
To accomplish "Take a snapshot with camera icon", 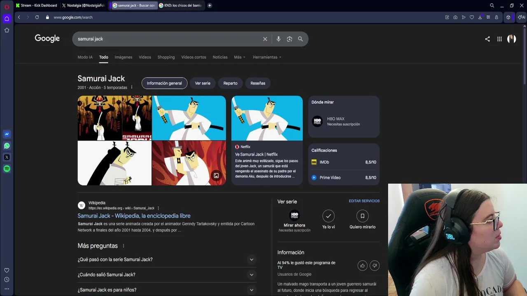I will (455, 17).
